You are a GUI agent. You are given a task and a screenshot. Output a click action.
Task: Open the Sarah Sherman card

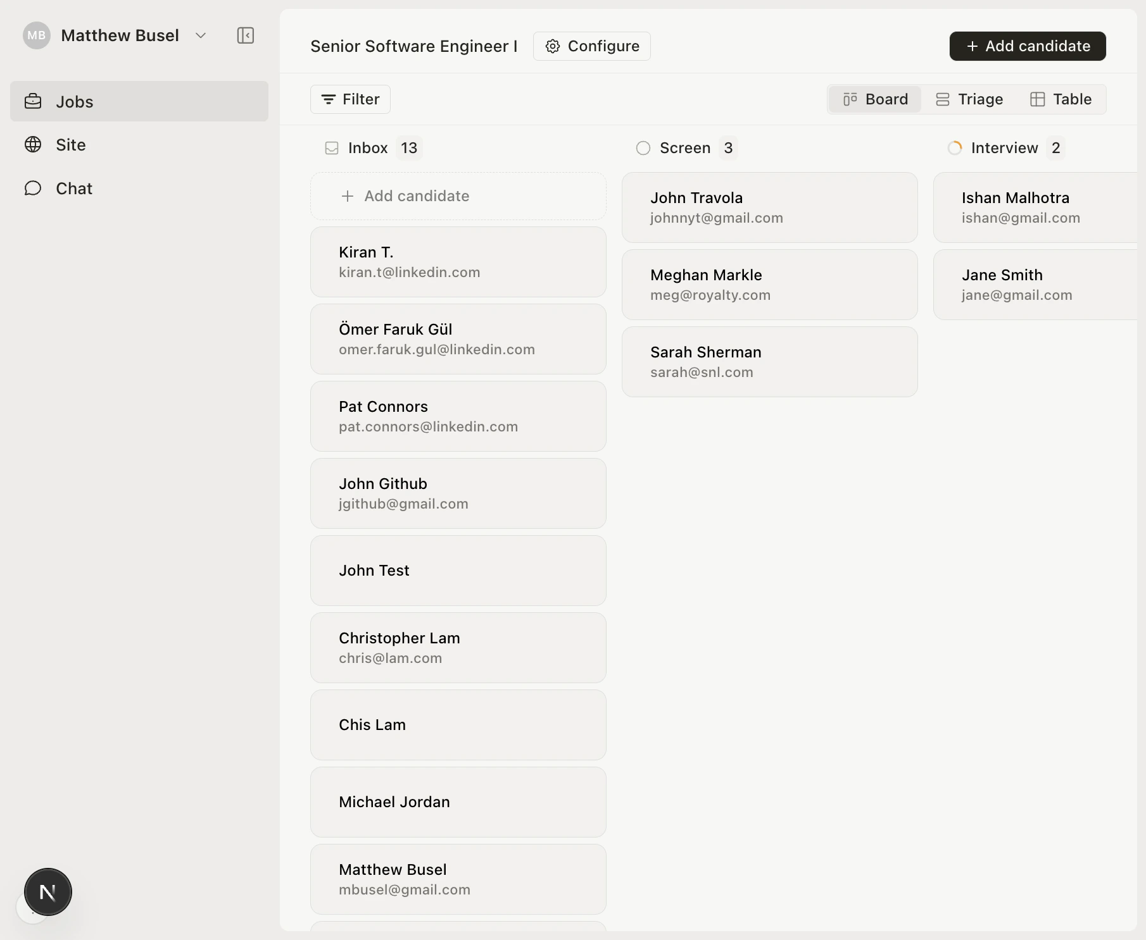click(770, 362)
